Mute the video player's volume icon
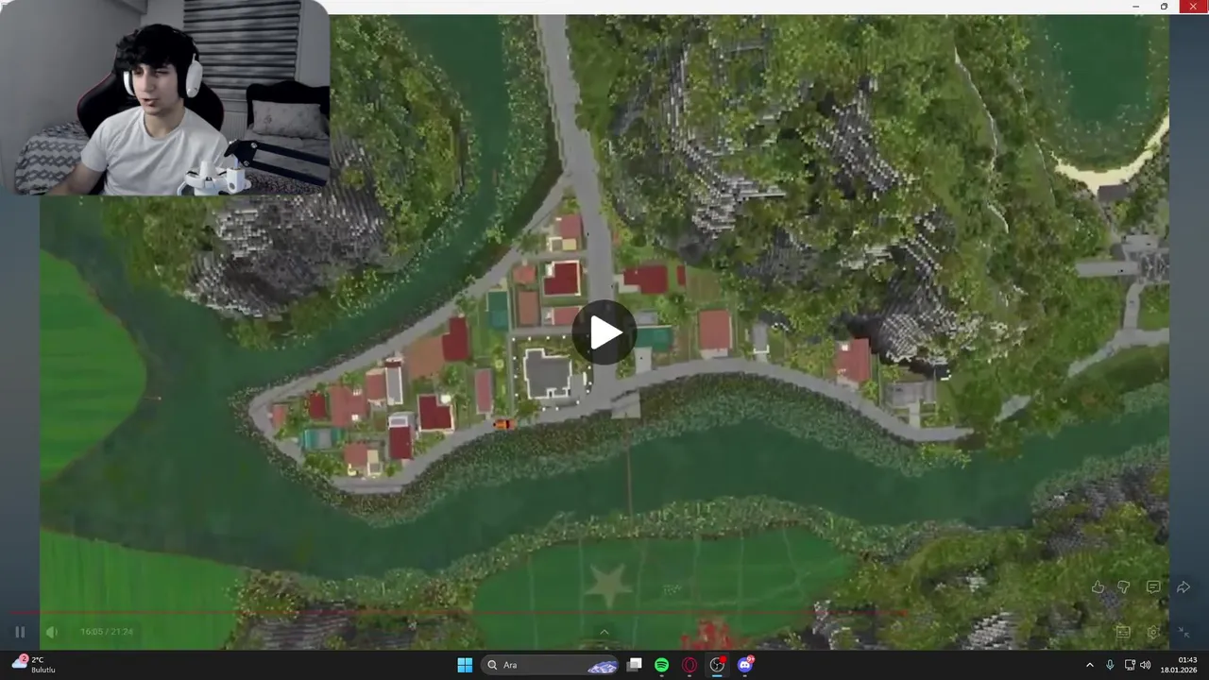The image size is (1209, 680). click(52, 632)
